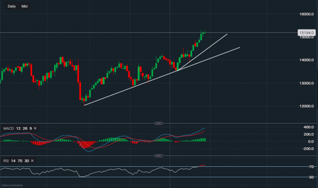Open the Daily timeframe selector
This screenshot has width=318, height=188.
pos(11,6)
